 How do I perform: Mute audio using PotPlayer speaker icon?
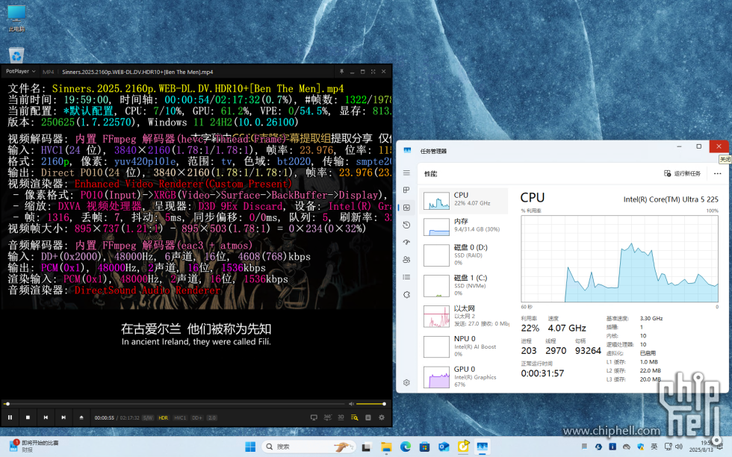click(x=351, y=404)
